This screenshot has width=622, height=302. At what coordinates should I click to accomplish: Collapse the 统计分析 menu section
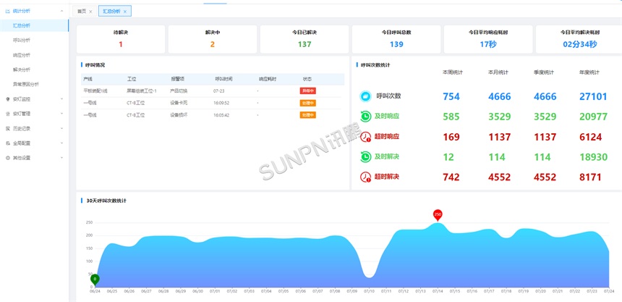[61, 12]
